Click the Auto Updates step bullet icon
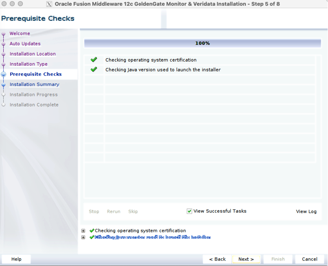Image resolution: width=328 pixels, height=266 pixels. pos(4,44)
